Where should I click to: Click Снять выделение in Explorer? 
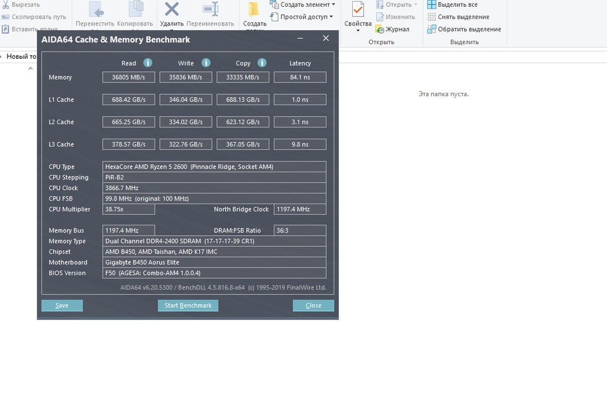458,17
